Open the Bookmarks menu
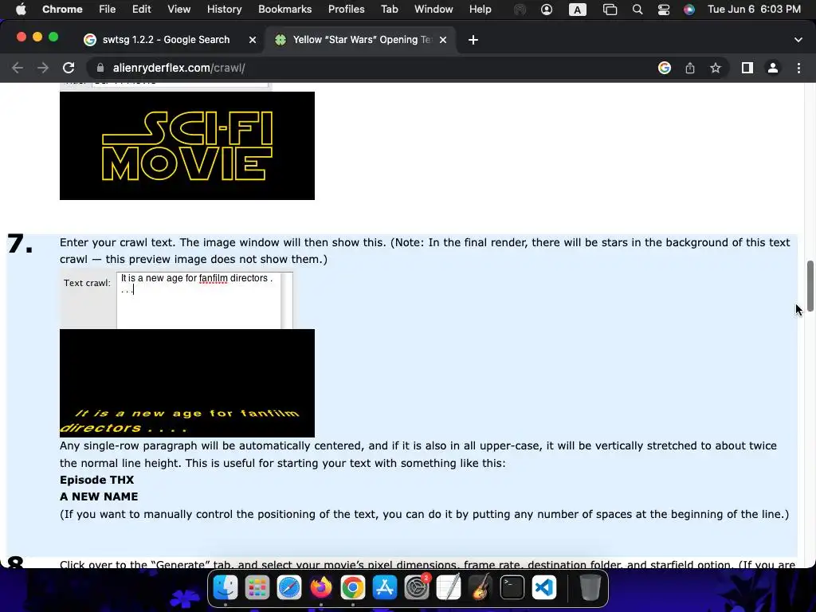This screenshot has height=612, width=816. pyautogui.click(x=284, y=10)
